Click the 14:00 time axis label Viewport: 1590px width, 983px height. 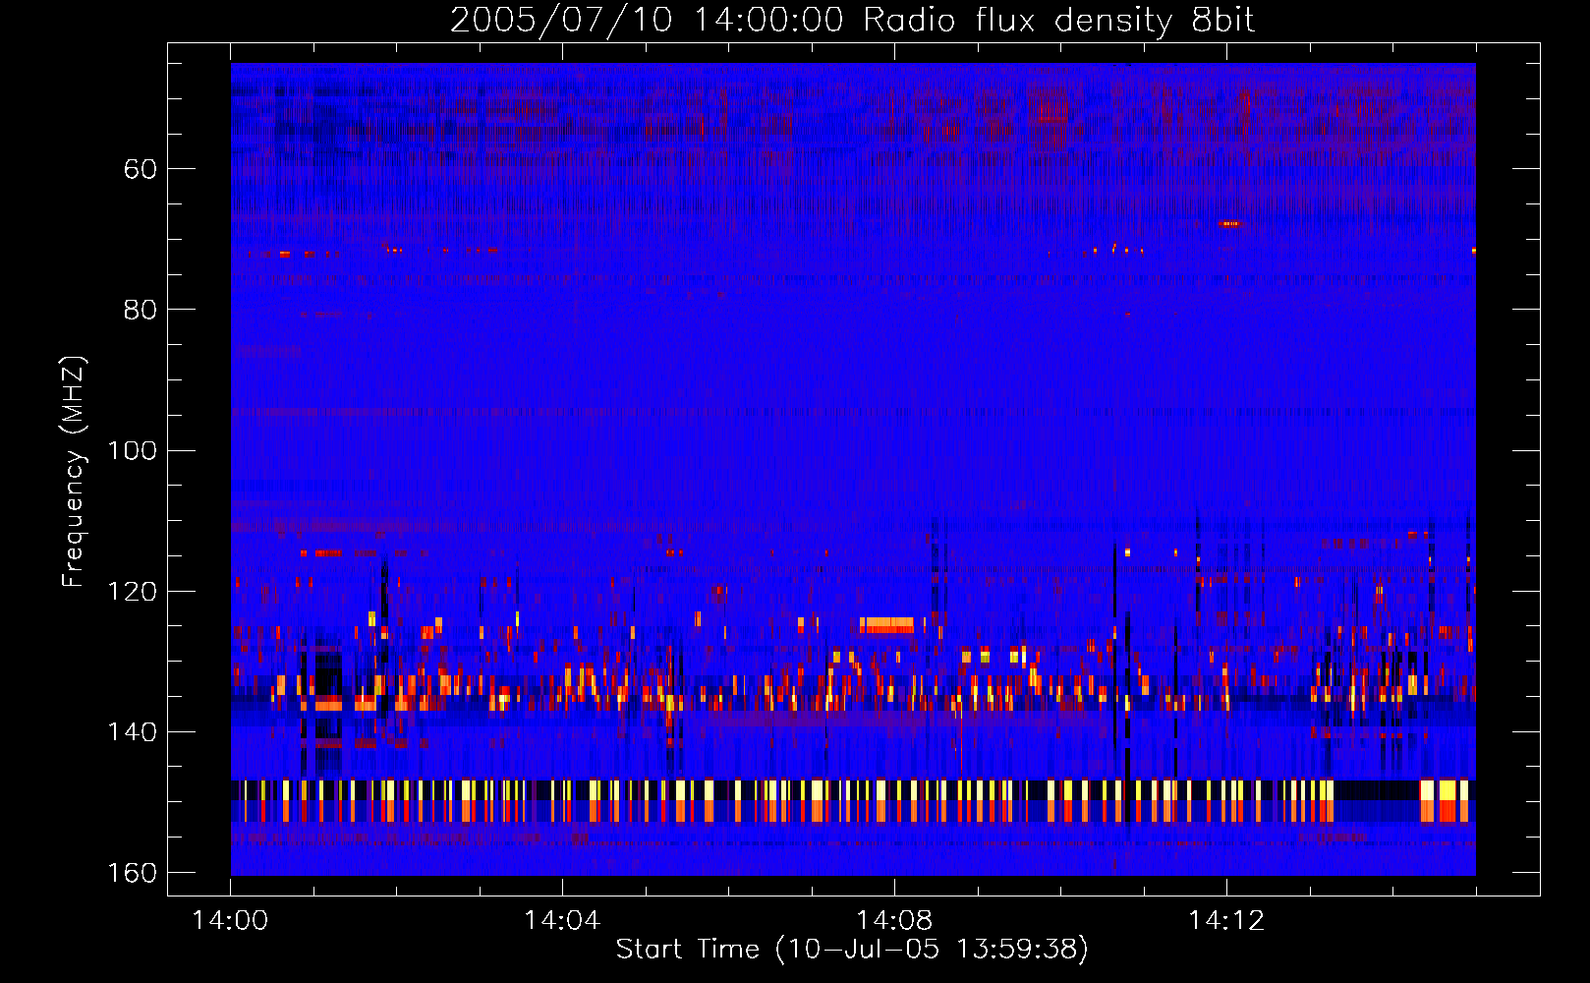click(x=230, y=921)
